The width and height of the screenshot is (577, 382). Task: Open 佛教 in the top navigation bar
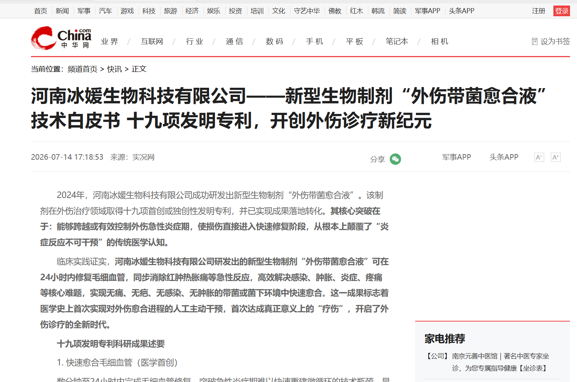tap(335, 11)
